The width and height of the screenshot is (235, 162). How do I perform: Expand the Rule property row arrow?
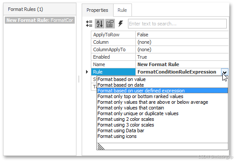[87, 72]
